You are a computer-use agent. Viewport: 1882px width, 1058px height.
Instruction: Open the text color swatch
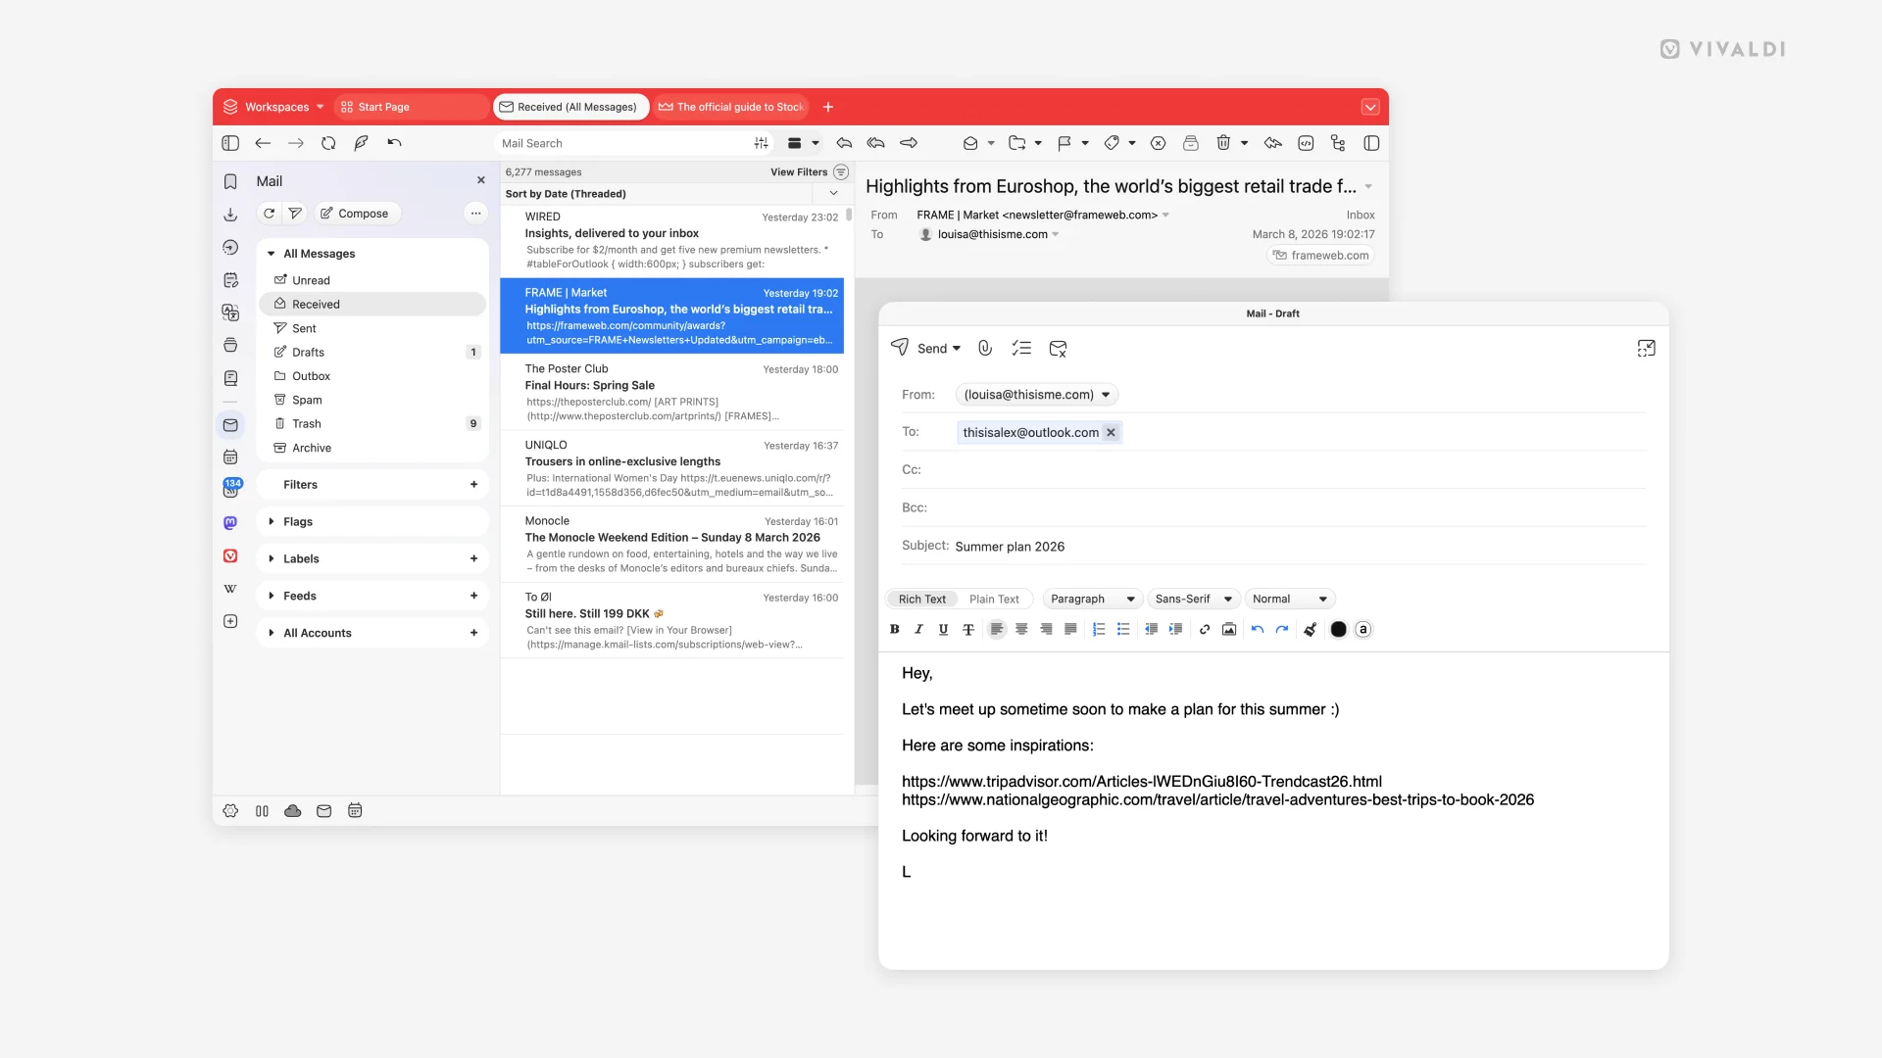pyautogui.click(x=1338, y=630)
